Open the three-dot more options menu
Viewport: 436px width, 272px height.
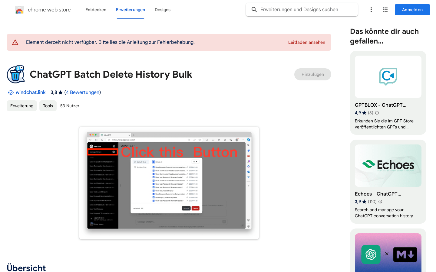coord(371,10)
